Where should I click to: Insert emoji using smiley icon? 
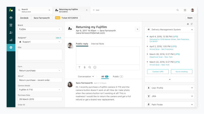95,67
